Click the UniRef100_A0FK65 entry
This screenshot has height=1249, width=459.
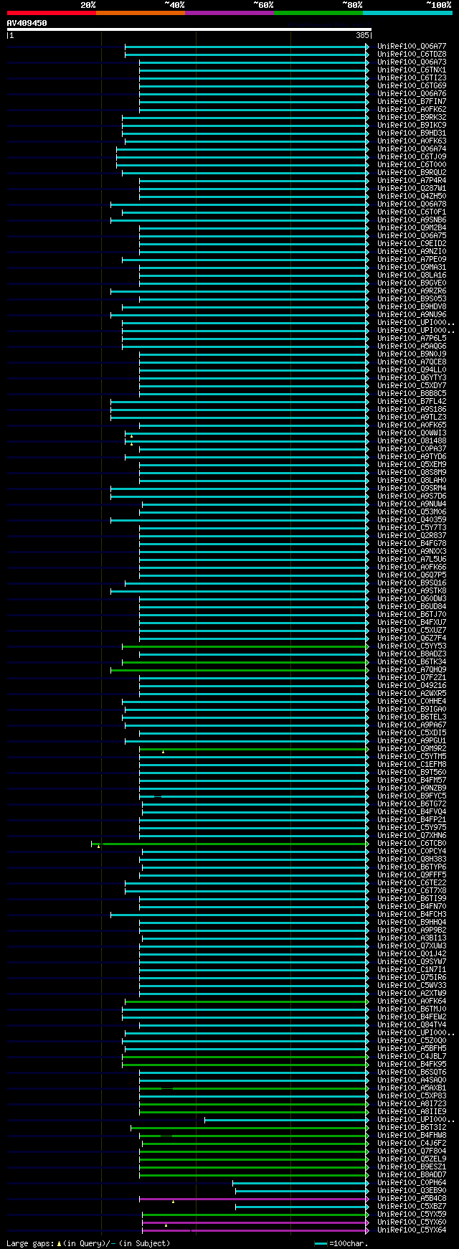click(x=412, y=425)
